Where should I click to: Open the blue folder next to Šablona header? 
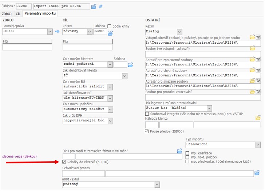click(x=94, y=6)
